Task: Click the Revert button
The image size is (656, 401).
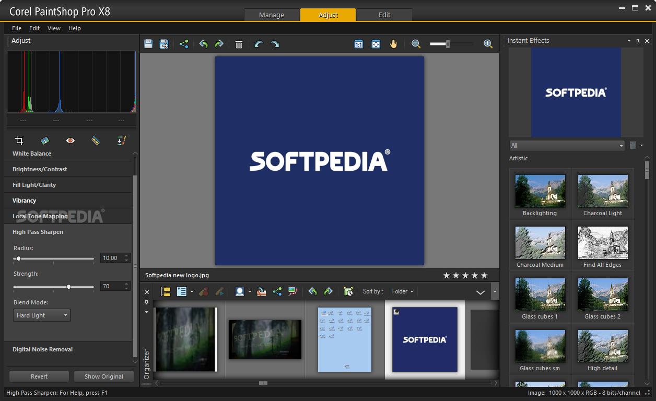Action: [x=39, y=376]
